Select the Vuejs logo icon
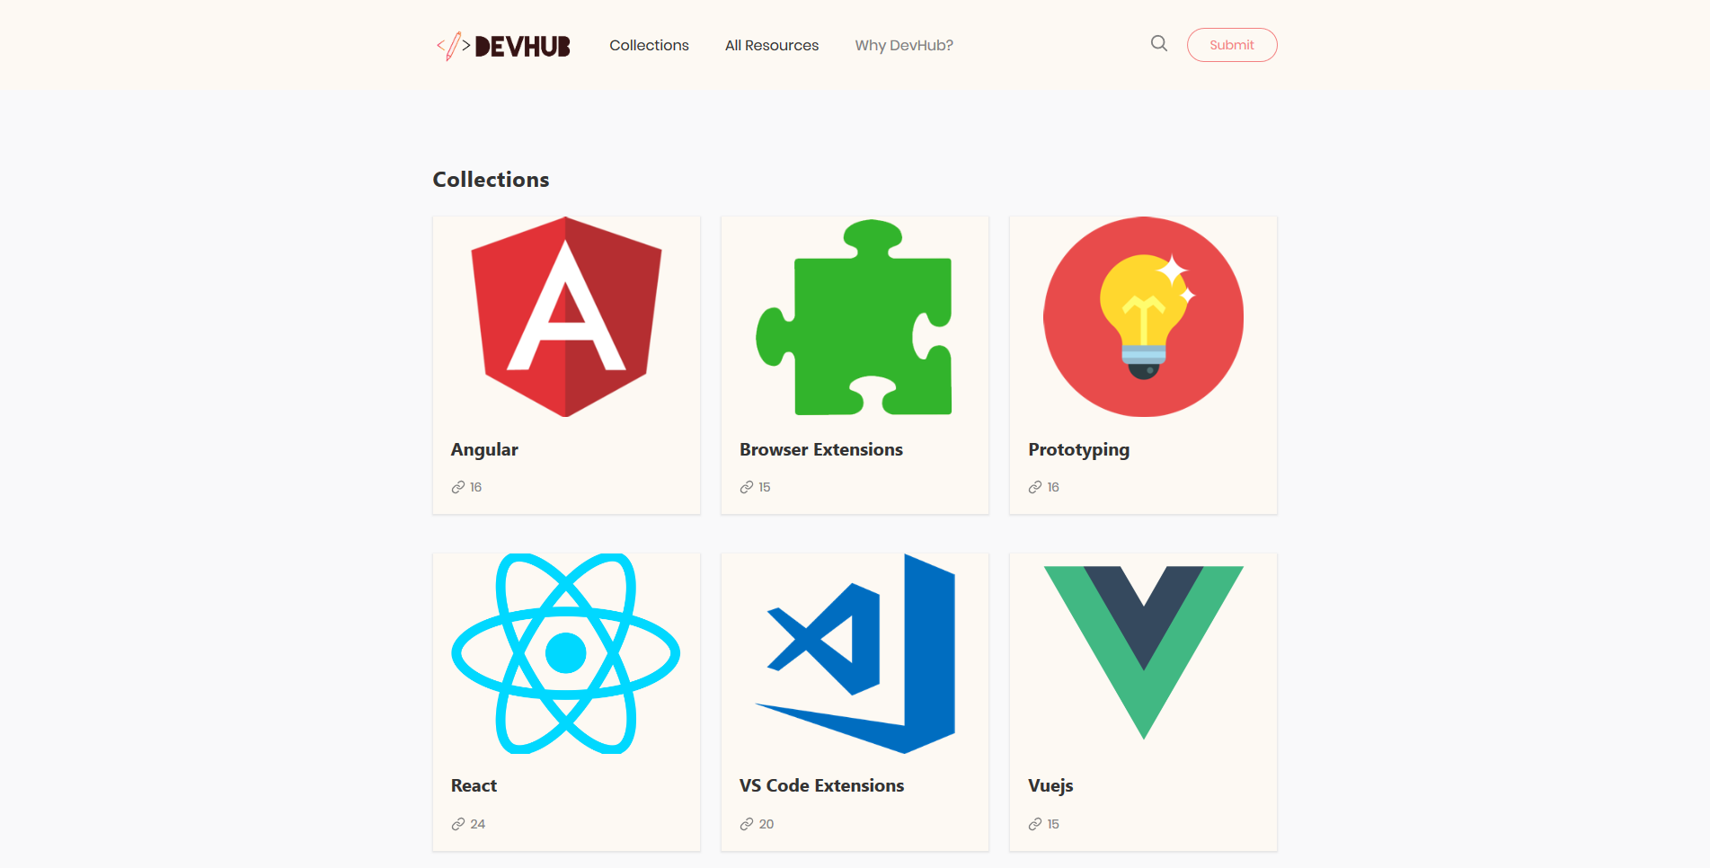The height and width of the screenshot is (868, 1710). (1142, 653)
